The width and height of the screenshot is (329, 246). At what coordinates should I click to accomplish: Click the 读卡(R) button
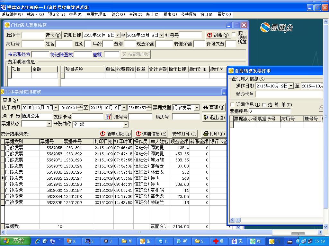(x=53, y=35)
